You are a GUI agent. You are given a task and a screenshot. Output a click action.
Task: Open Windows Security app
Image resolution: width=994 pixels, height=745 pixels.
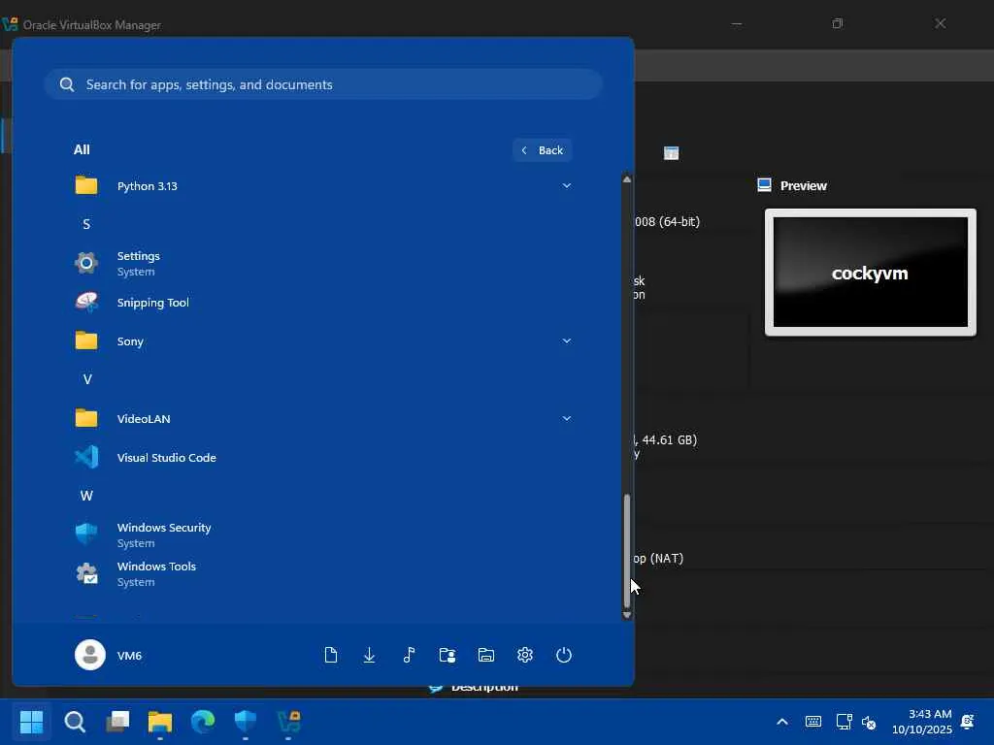click(x=163, y=534)
